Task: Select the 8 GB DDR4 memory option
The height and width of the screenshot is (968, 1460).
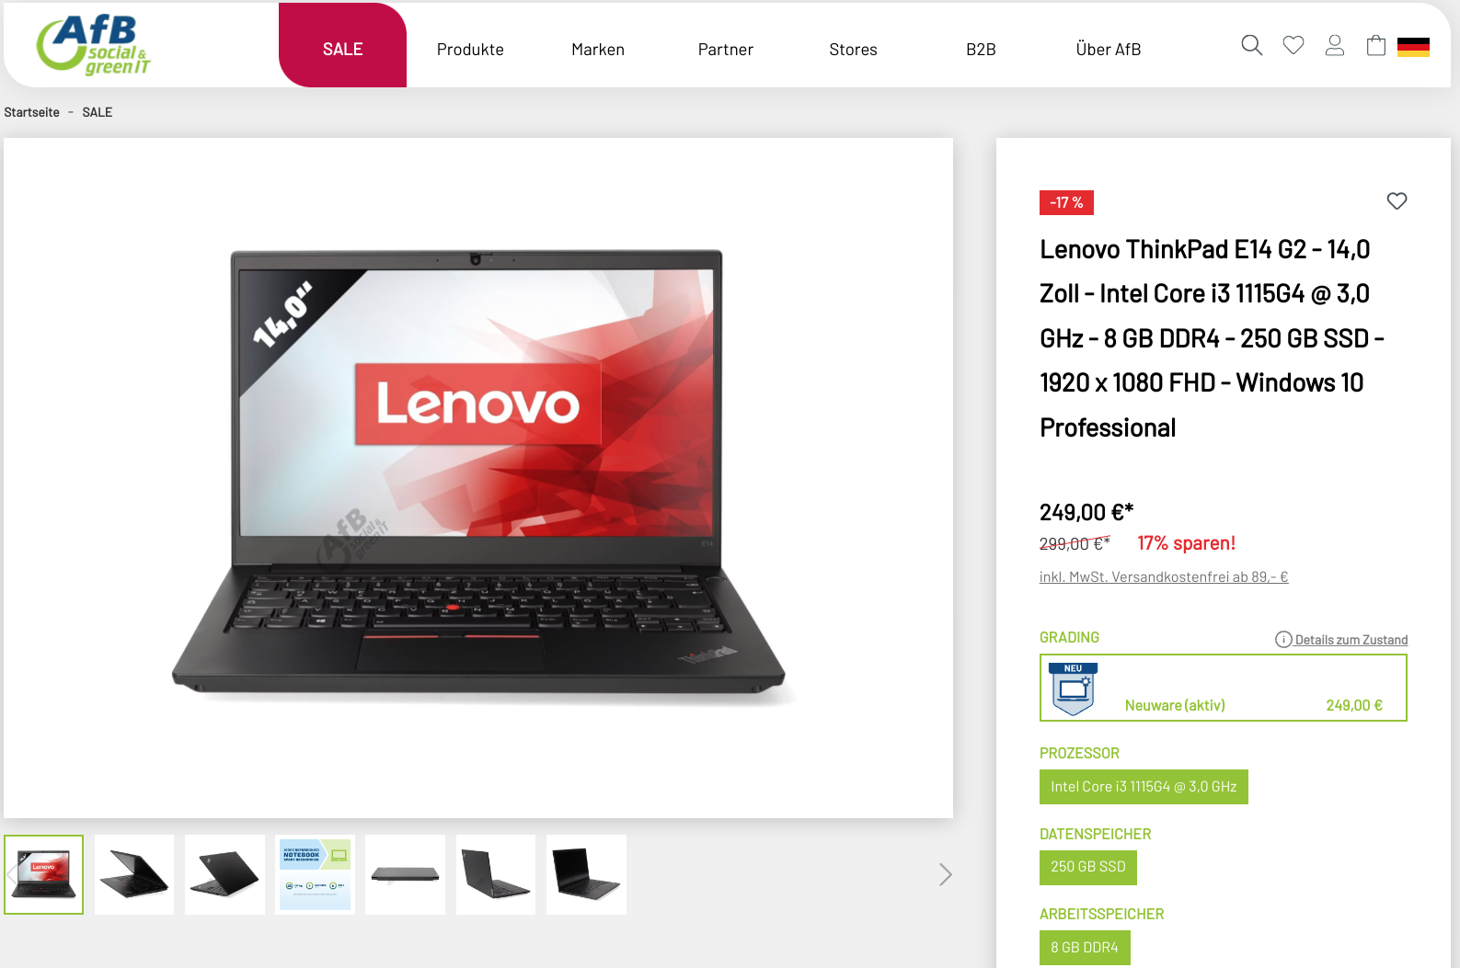Action: [x=1085, y=948]
